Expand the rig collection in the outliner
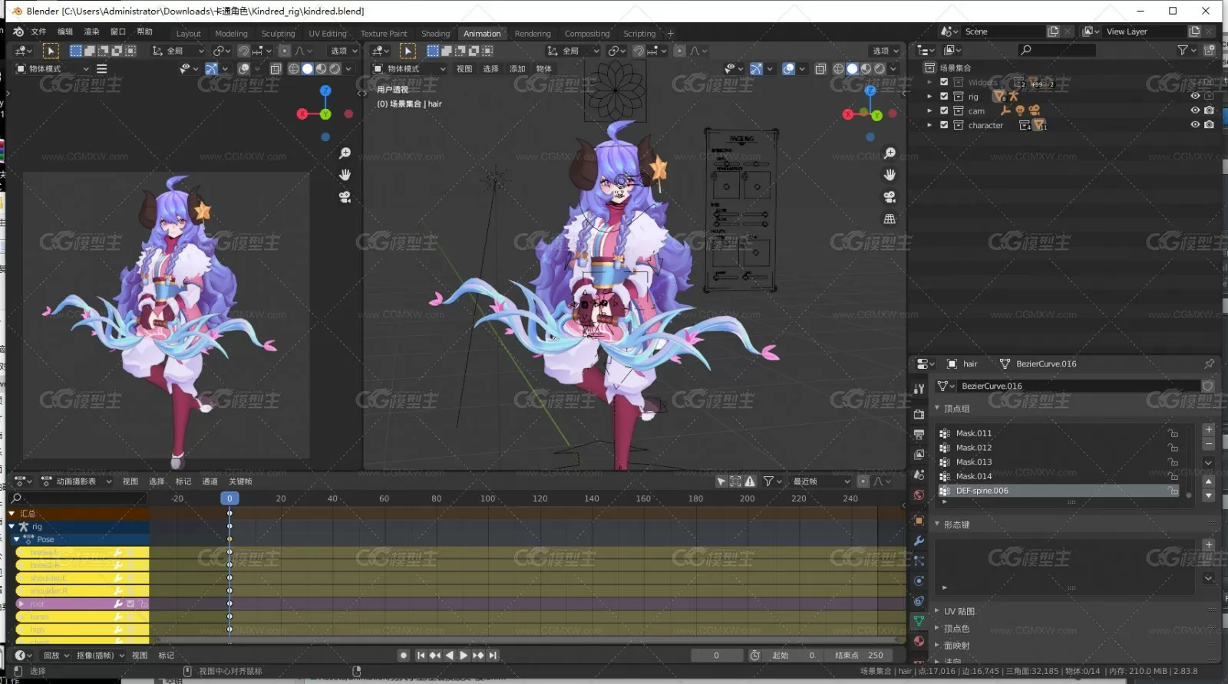Image resolution: width=1228 pixels, height=684 pixels. click(929, 97)
